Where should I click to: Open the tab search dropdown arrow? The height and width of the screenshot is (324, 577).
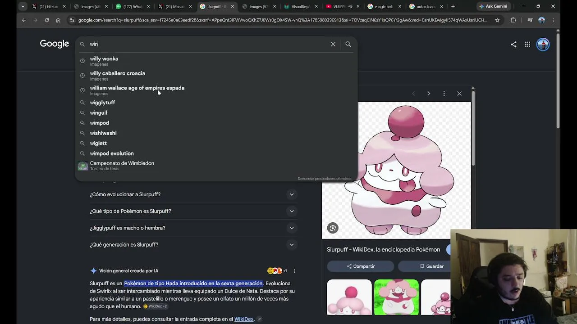pos(23,6)
